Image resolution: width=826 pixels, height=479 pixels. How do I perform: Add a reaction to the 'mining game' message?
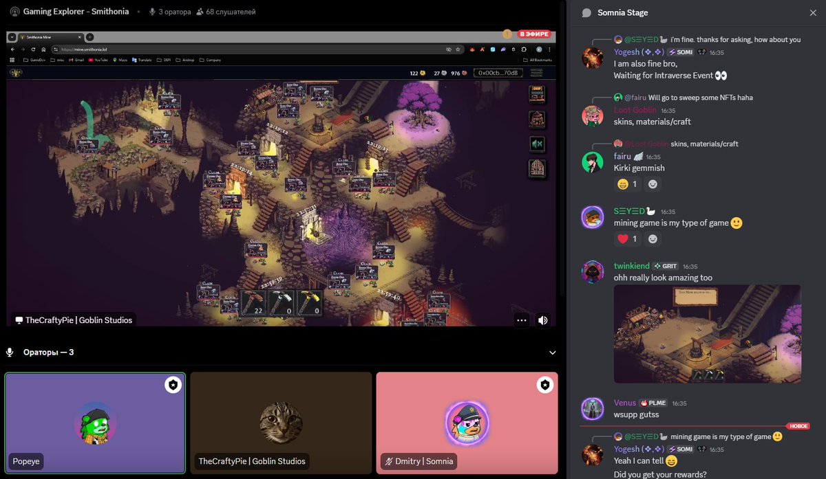coord(653,239)
